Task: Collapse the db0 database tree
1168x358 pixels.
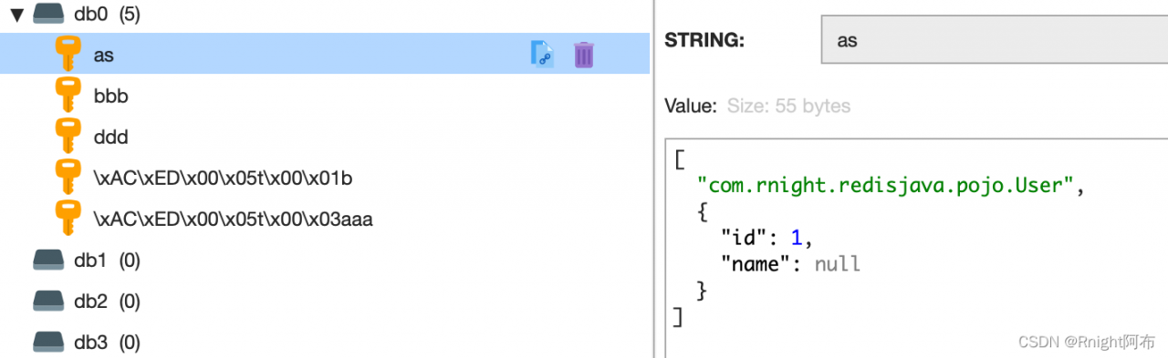Action: pyautogui.click(x=16, y=14)
